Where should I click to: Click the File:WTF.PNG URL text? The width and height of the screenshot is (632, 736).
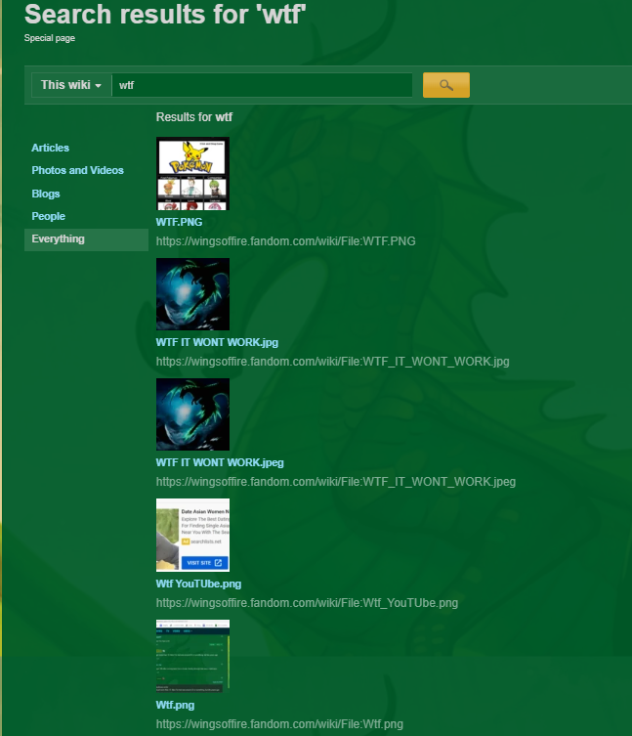[x=285, y=241]
